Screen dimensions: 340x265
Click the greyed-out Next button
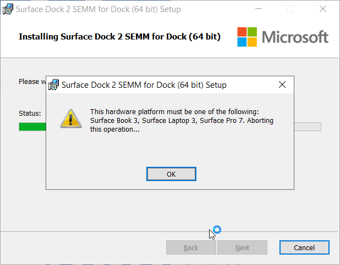(242, 247)
